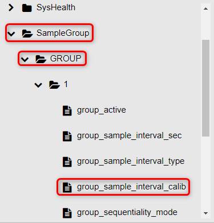Open the group_sequentiality_mode entry
The height and width of the screenshot is (223, 214).
pyautogui.click(x=127, y=212)
